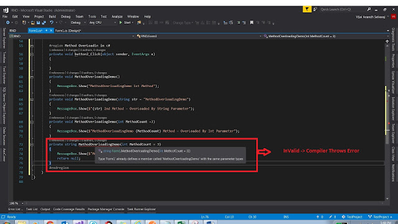398x224 pixels.
Task: Click the Chrome icon in Windows taskbar
Action: [x=50, y=223]
